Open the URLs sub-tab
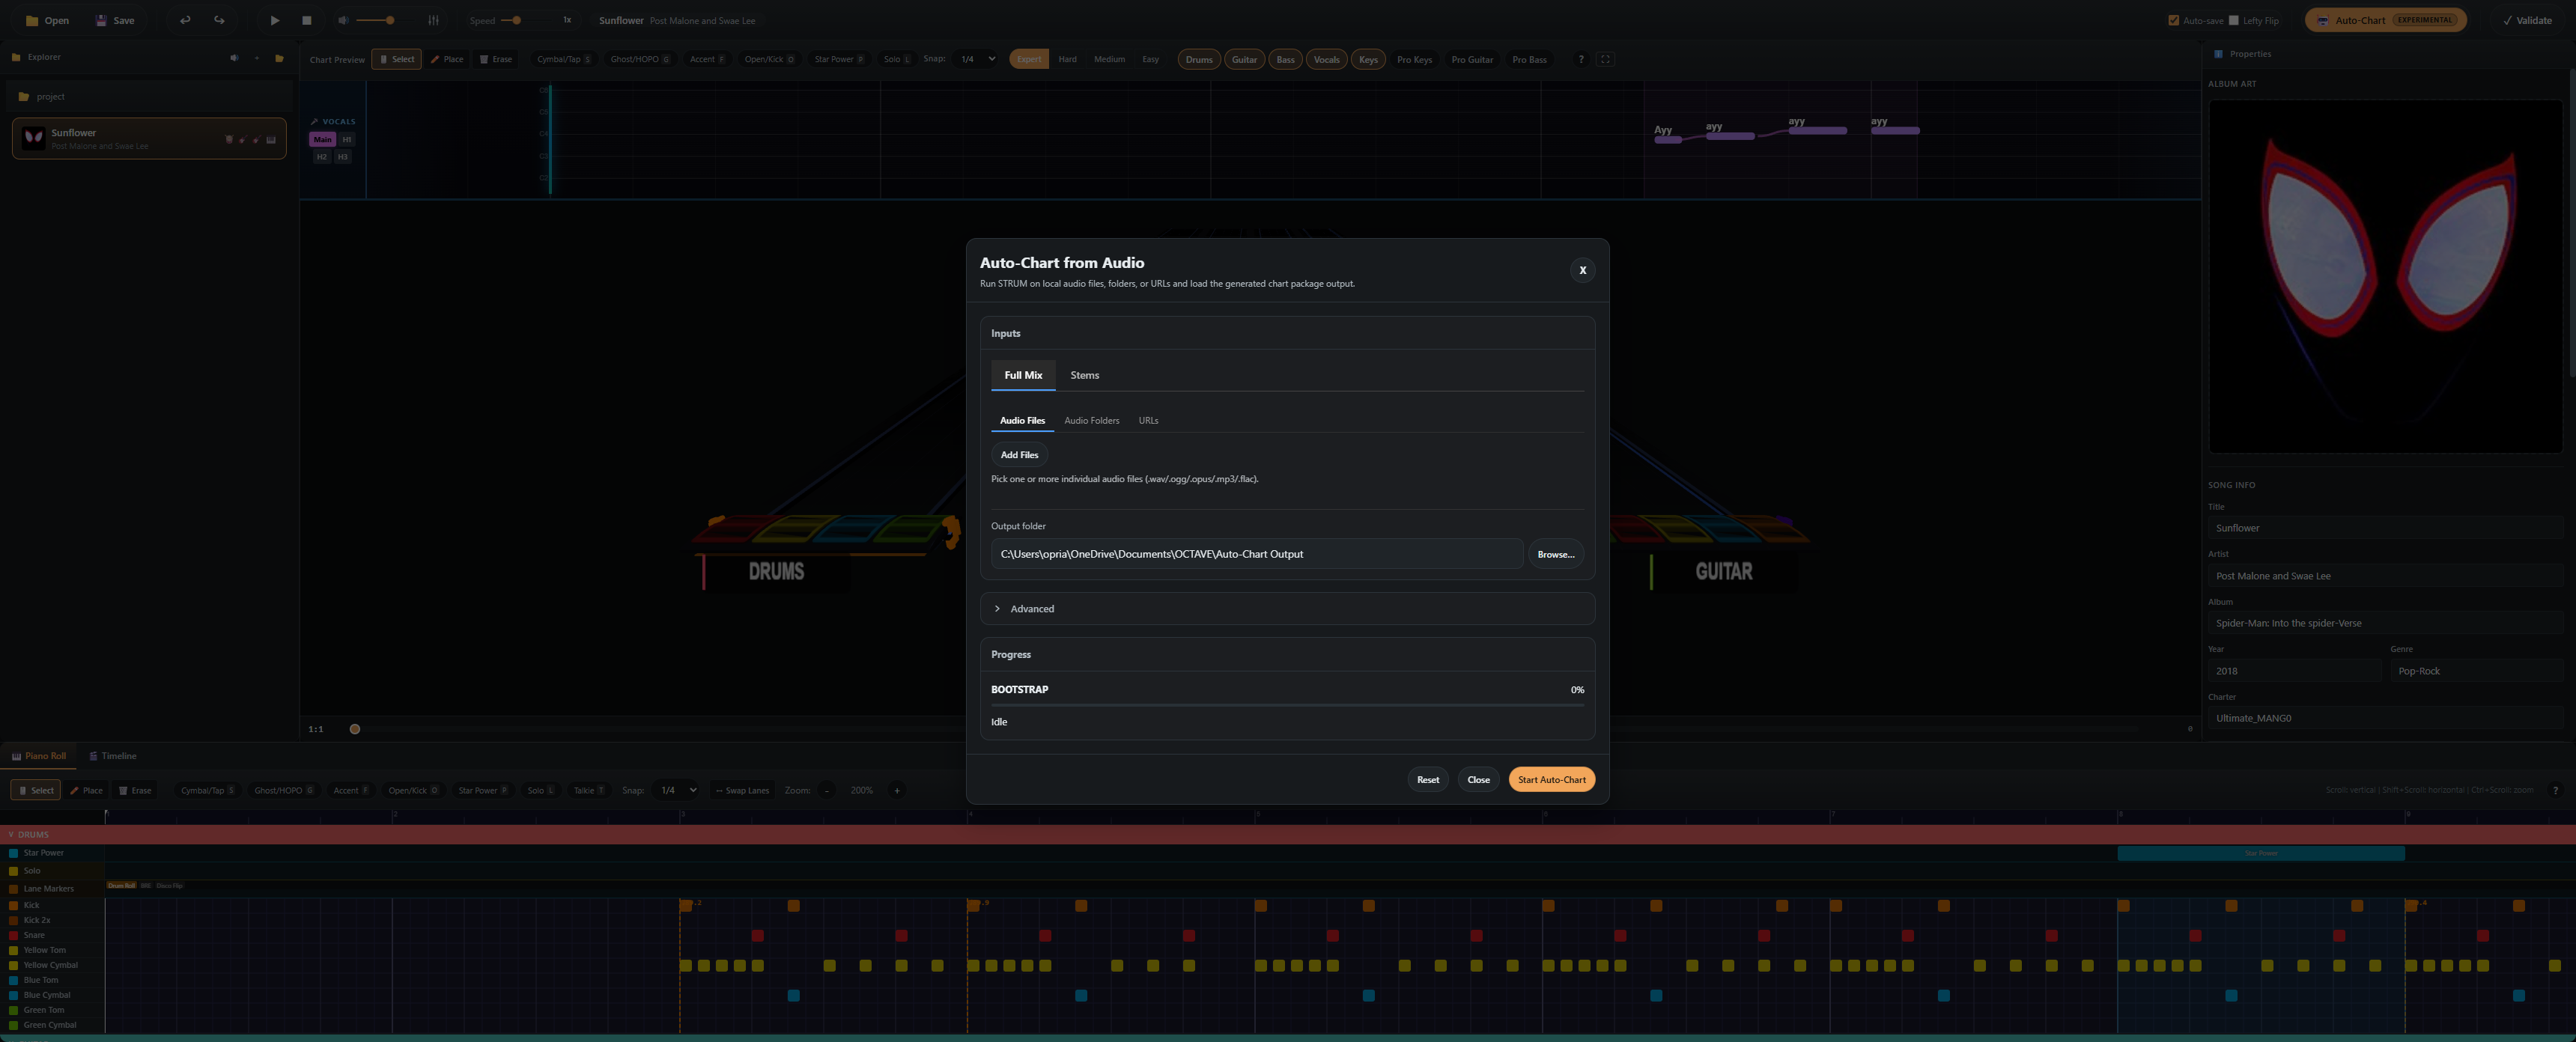Screen dimensions: 2576x1042 click(x=1148, y=420)
